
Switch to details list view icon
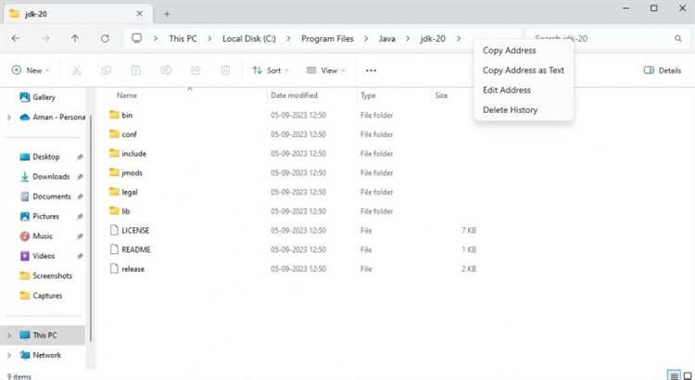pyautogui.click(x=674, y=375)
